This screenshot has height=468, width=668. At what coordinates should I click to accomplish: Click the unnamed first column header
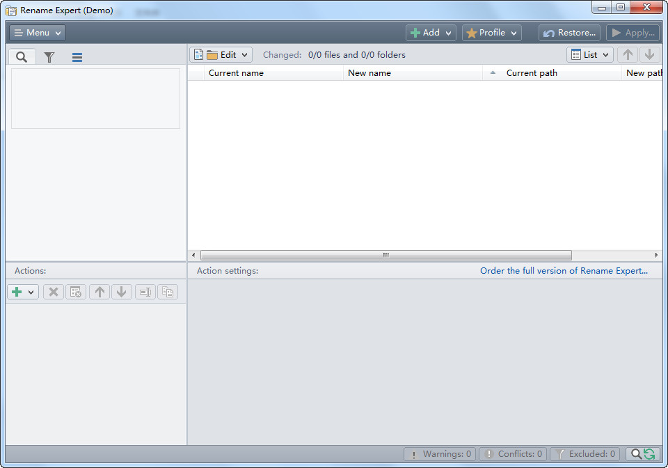click(196, 73)
